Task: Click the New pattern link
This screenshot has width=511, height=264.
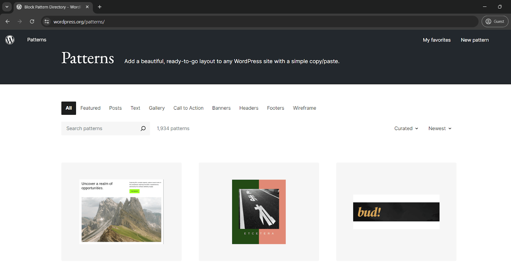Action: click(x=475, y=40)
